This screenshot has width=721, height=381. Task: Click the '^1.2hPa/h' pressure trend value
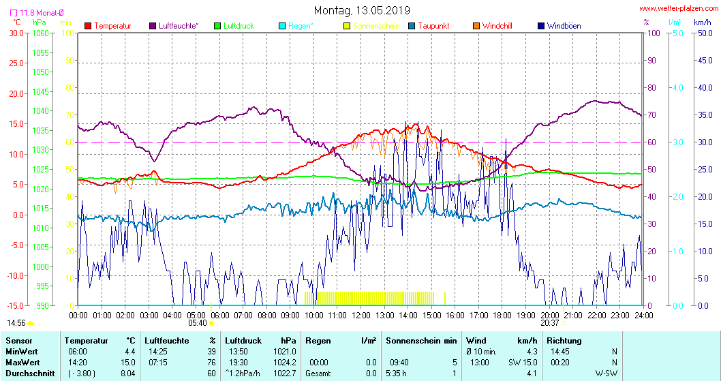(x=243, y=374)
